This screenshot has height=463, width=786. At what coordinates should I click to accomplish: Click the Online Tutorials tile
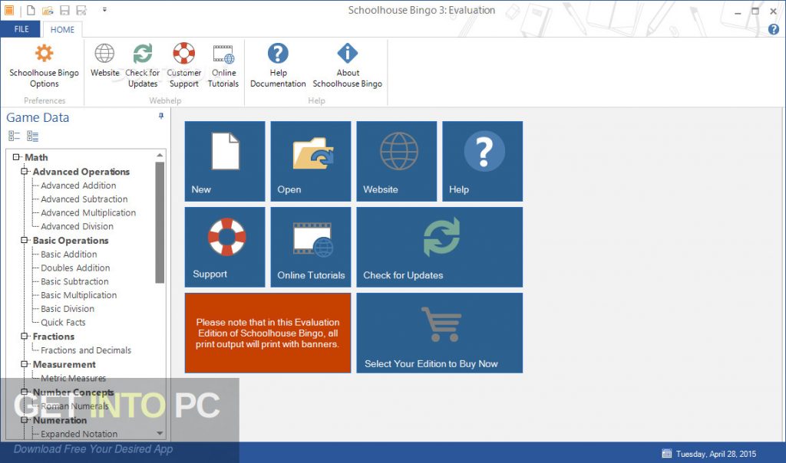(311, 248)
